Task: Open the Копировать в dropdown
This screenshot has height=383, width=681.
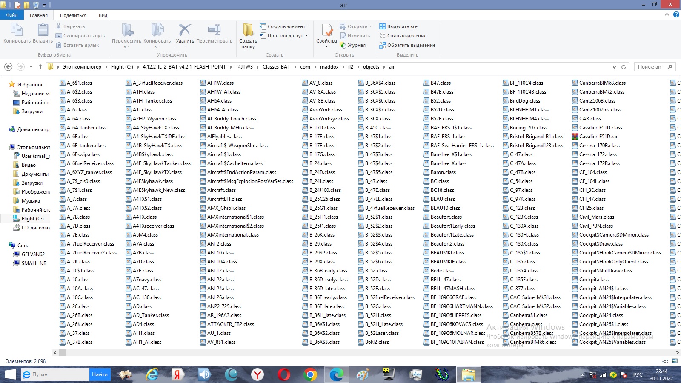Action: click(157, 36)
